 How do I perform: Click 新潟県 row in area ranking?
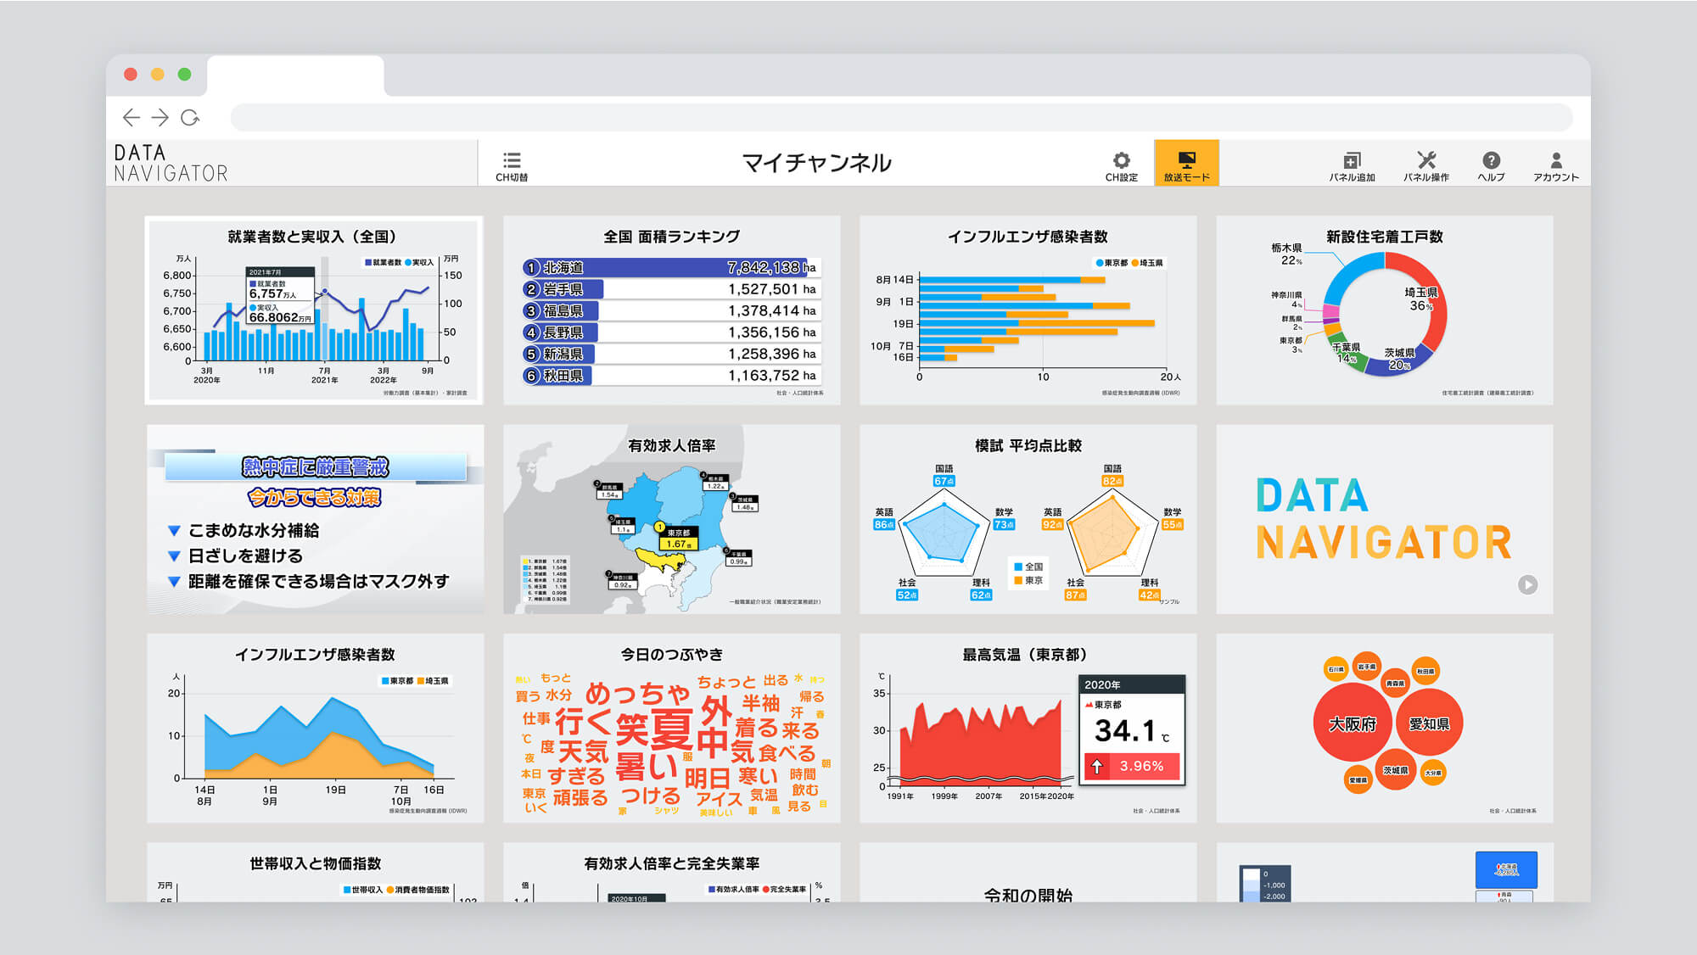pyautogui.click(x=671, y=354)
